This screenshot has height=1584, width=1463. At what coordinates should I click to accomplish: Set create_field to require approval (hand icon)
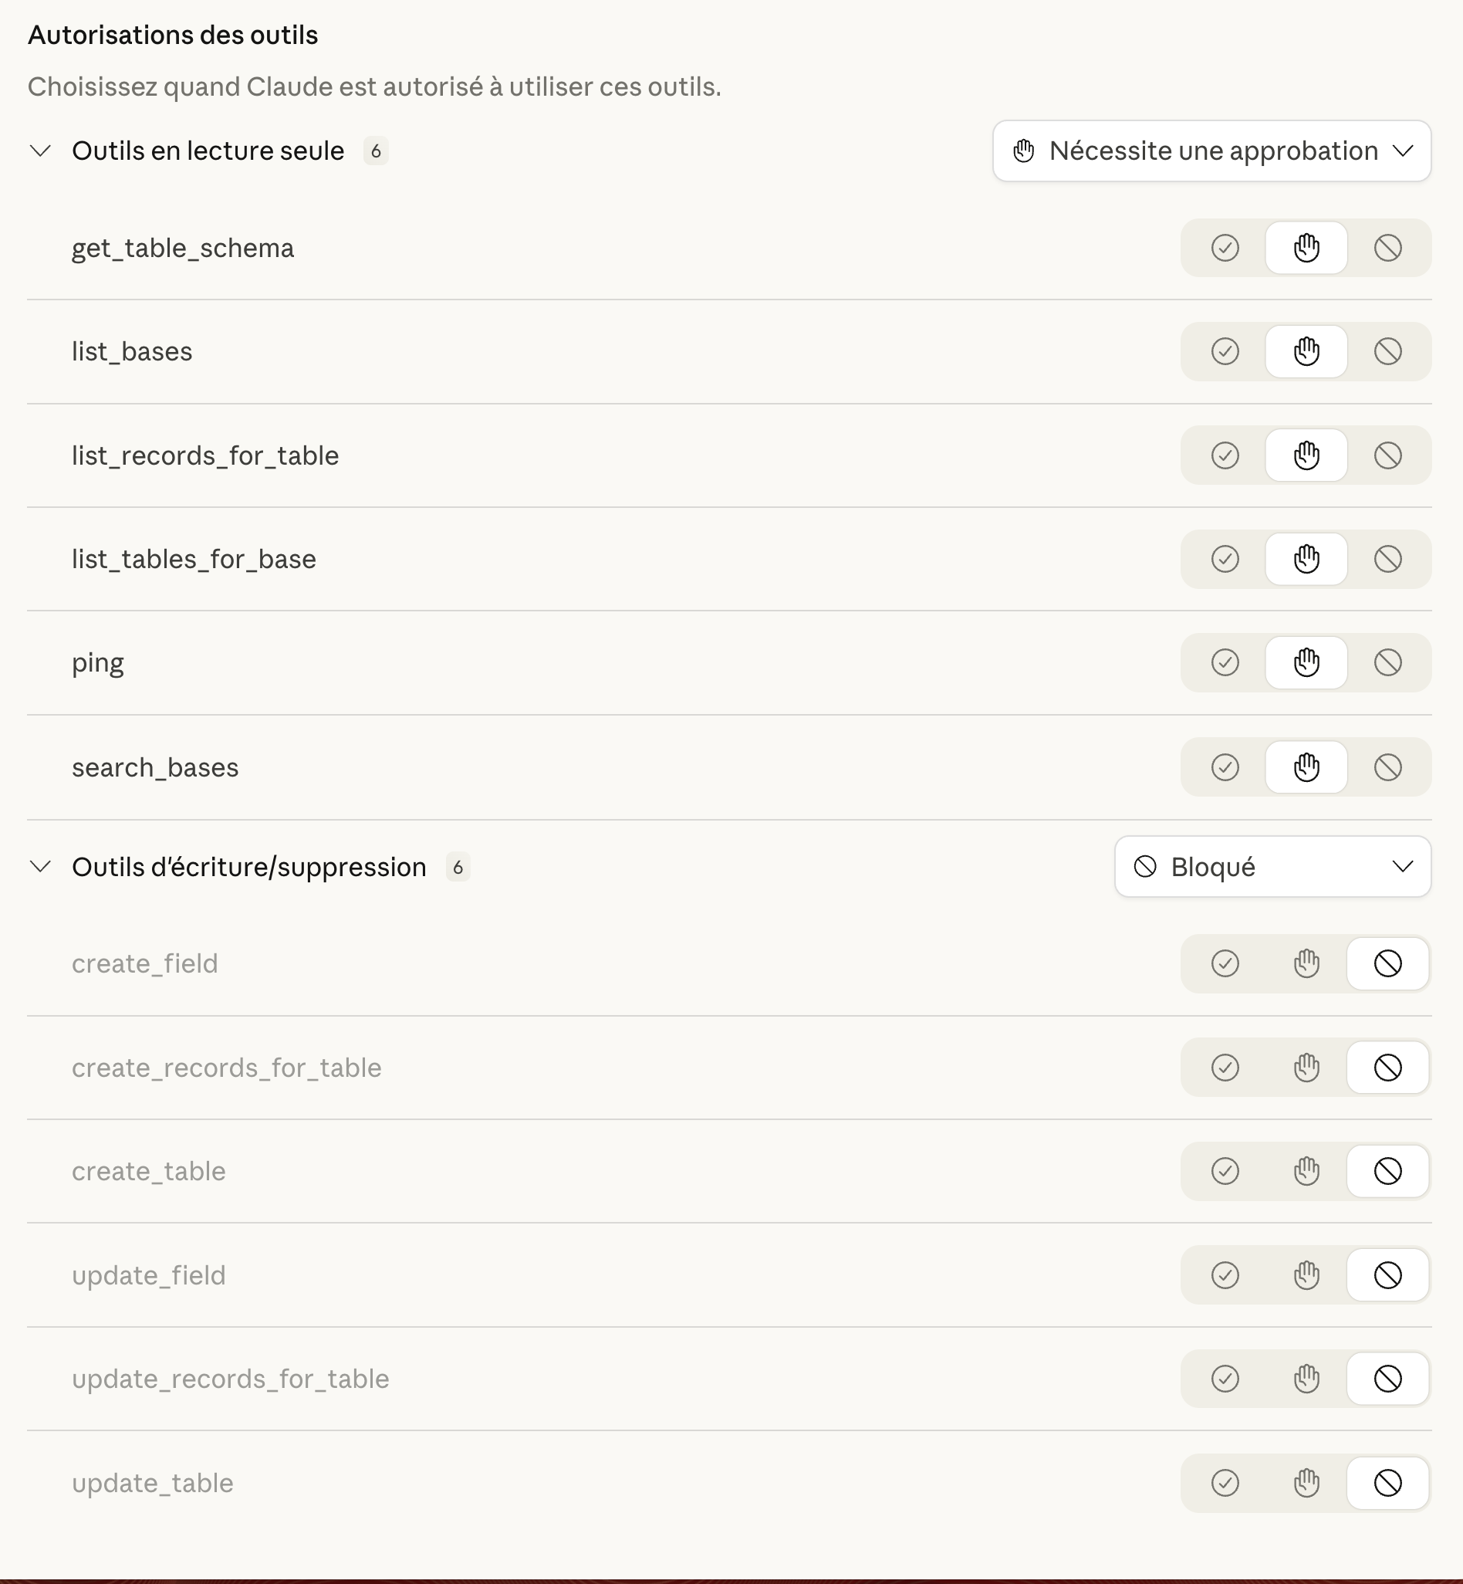pos(1306,964)
